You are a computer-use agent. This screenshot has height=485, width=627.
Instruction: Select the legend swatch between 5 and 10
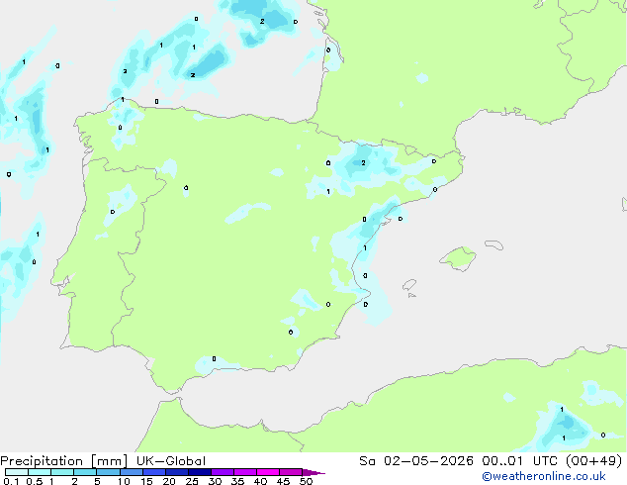click(108, 472)
